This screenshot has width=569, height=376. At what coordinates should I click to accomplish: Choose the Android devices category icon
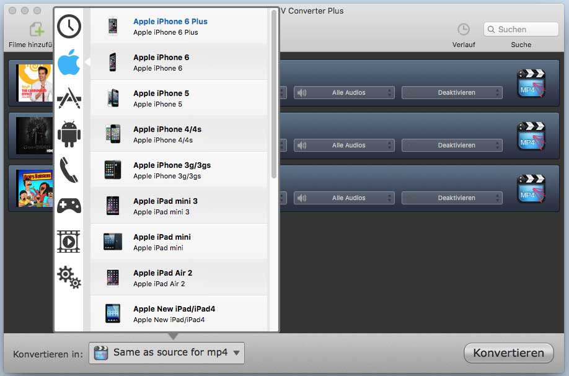69,134
